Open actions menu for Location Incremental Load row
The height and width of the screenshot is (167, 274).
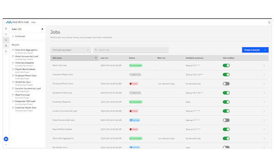coord(264,111)
